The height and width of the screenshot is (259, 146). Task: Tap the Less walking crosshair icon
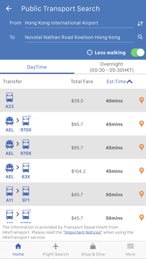click(x=90, y=53)
